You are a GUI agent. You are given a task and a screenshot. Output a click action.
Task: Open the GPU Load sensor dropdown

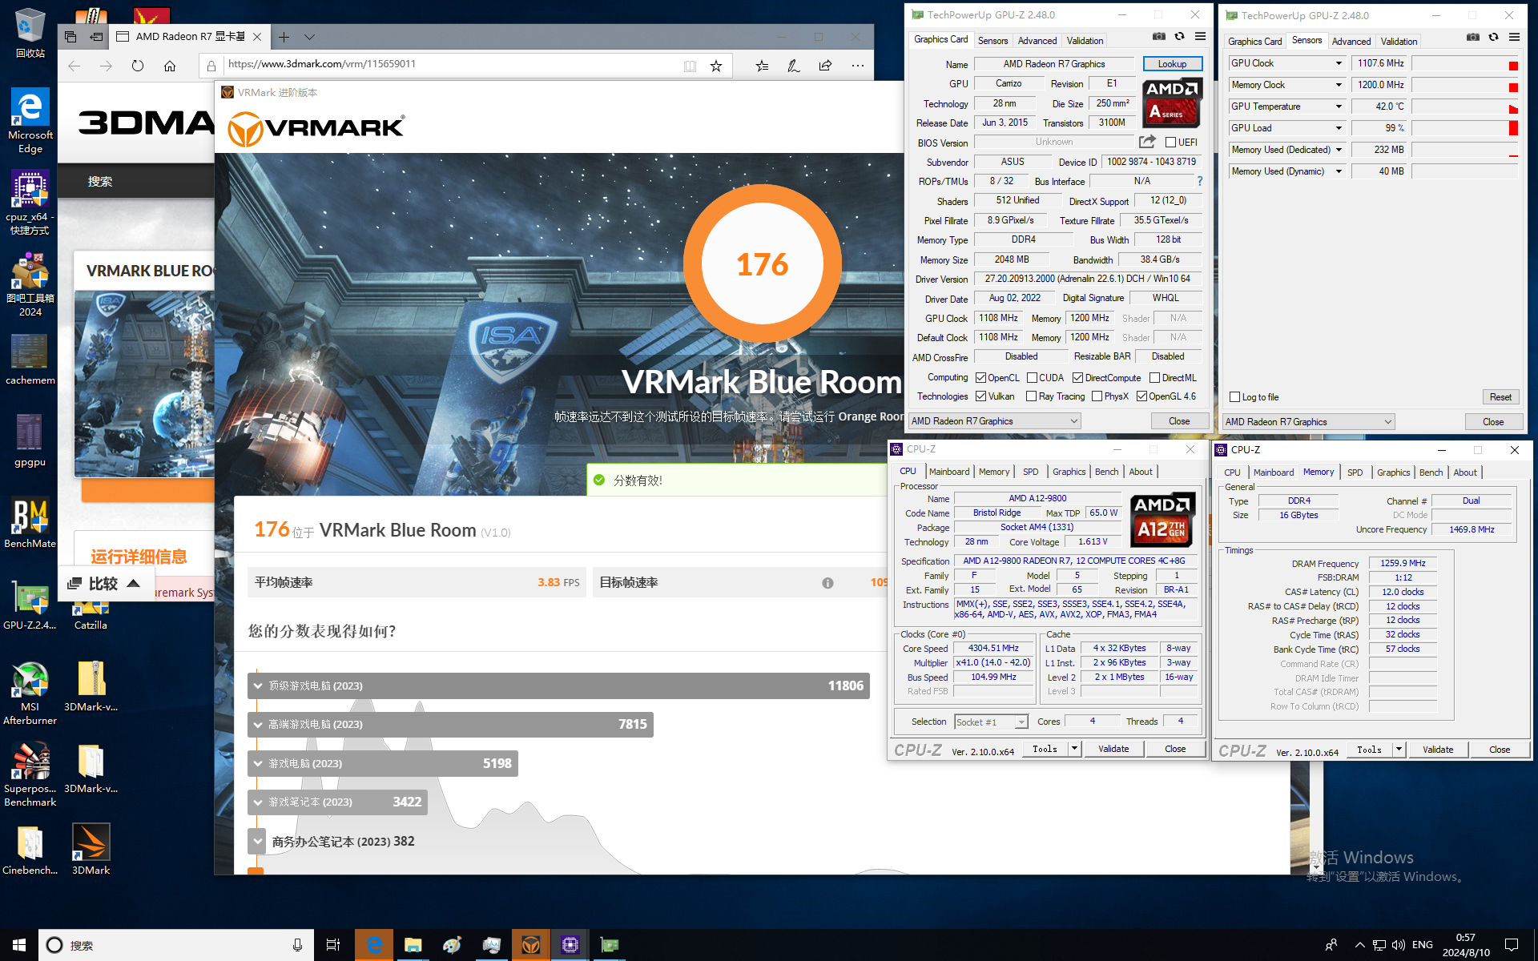1338,128
